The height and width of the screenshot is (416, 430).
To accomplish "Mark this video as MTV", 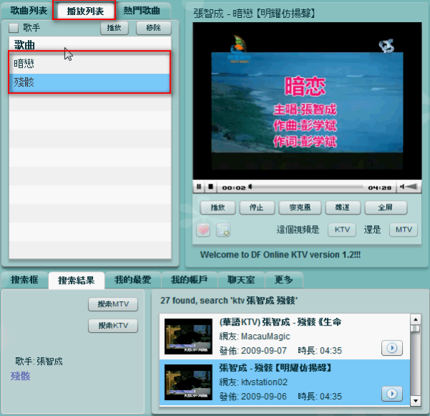I will (403, 230).
